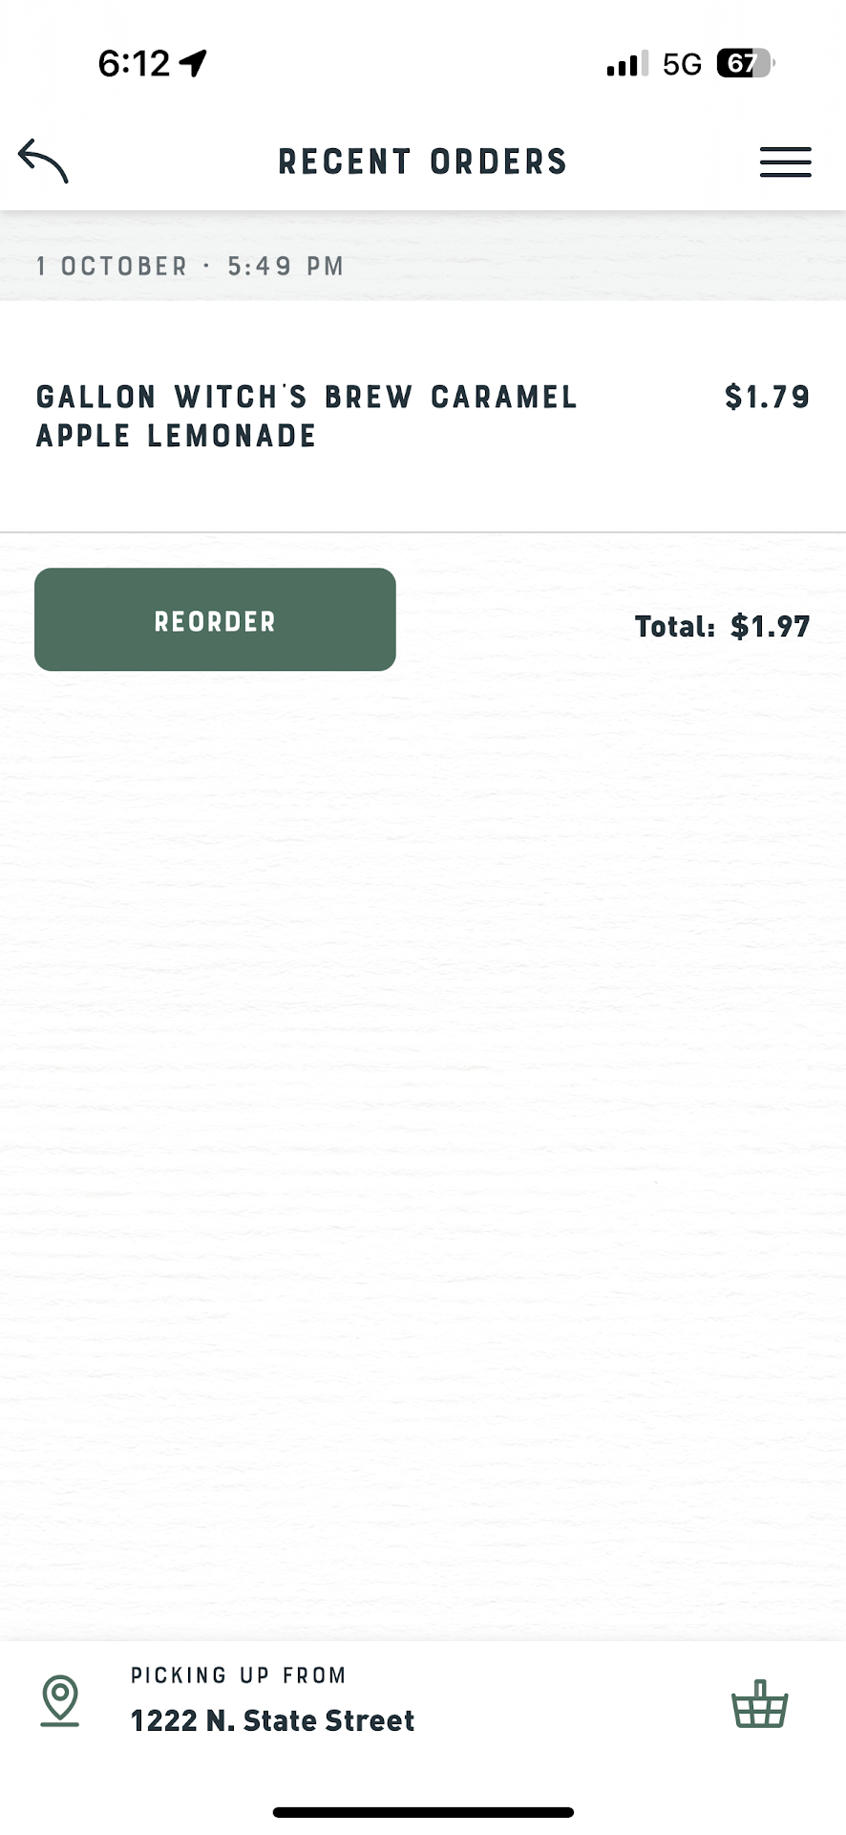The width and height of the screenshot is (846, 1835).
Task: Tap the Recent Orders page title
Action: pyautogui.click(x=422, y=162)
